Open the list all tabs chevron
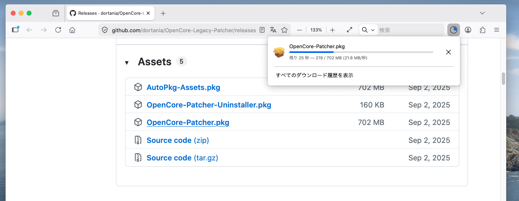Image resolution: width=519 pixels, height=201 pixels. pyautogui.click(x=482, y=13)
